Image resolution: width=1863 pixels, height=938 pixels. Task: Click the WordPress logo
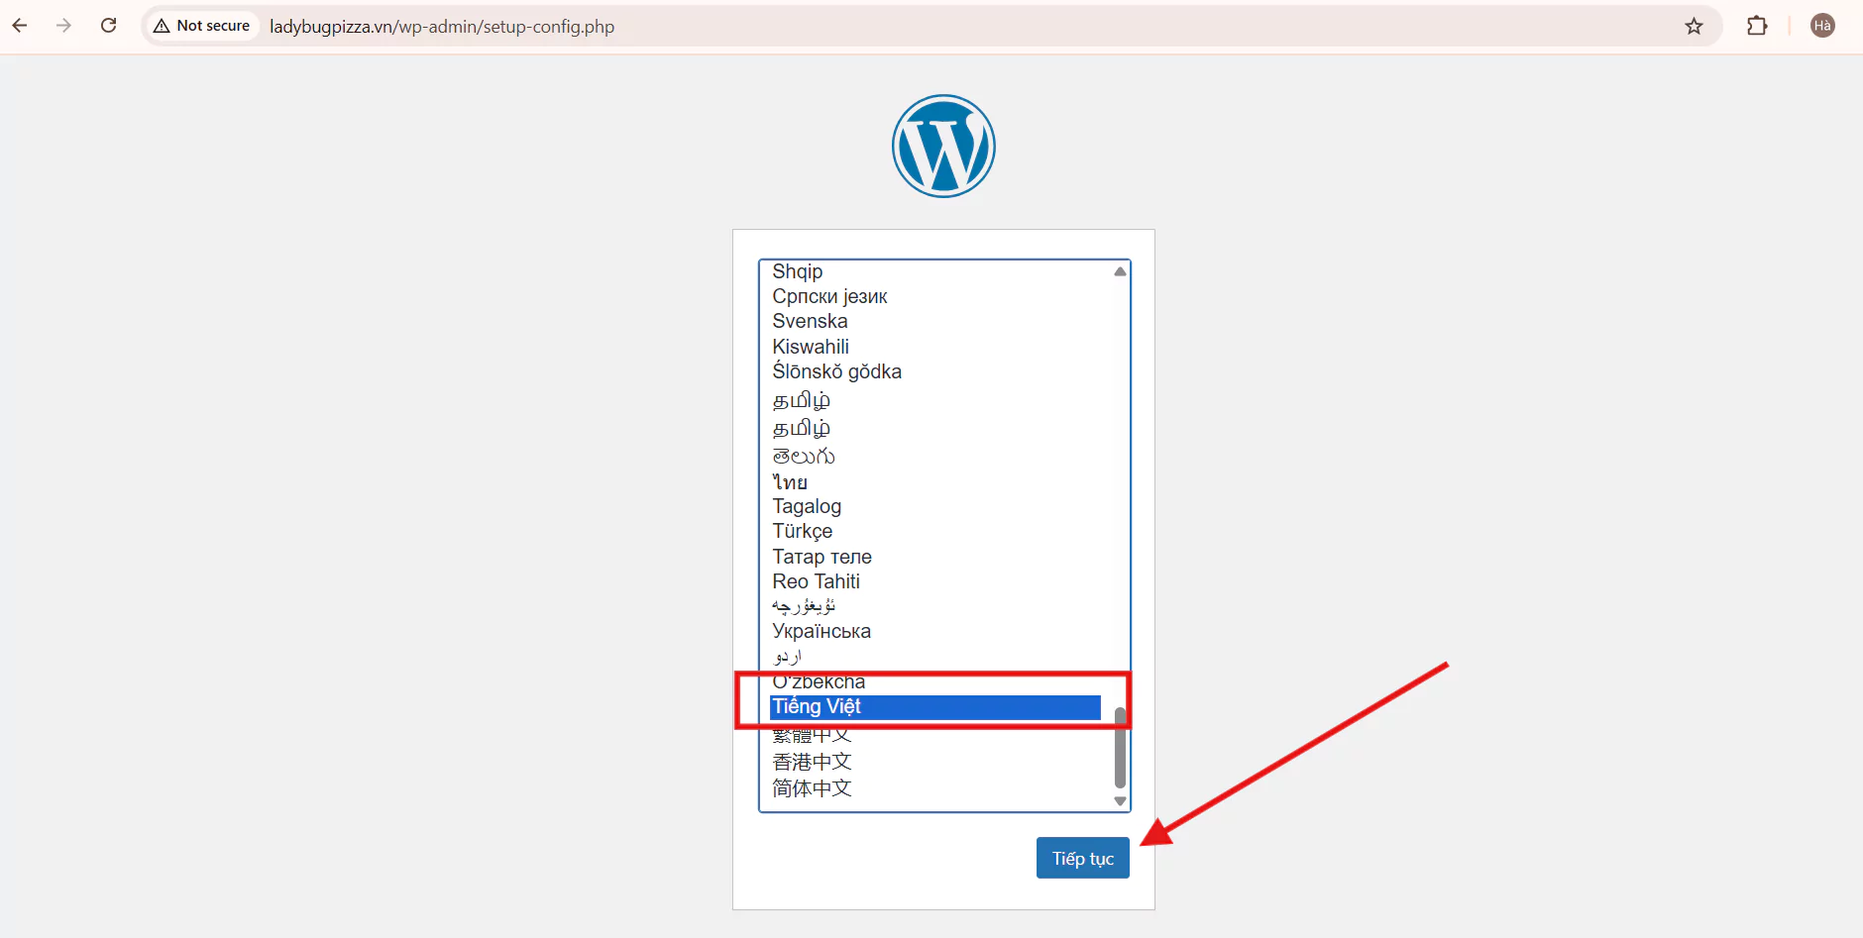943,146
